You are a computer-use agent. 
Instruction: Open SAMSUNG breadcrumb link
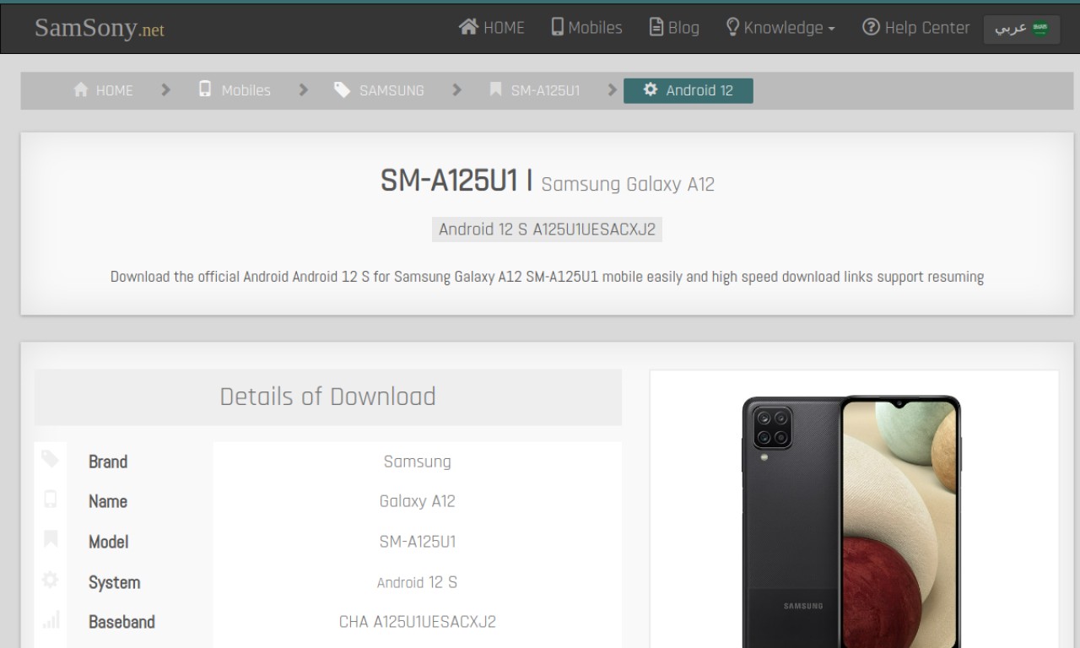coord(391,90)
